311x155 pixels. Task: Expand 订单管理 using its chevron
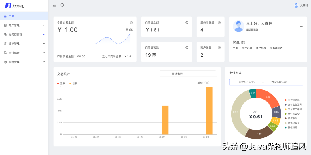44,44
